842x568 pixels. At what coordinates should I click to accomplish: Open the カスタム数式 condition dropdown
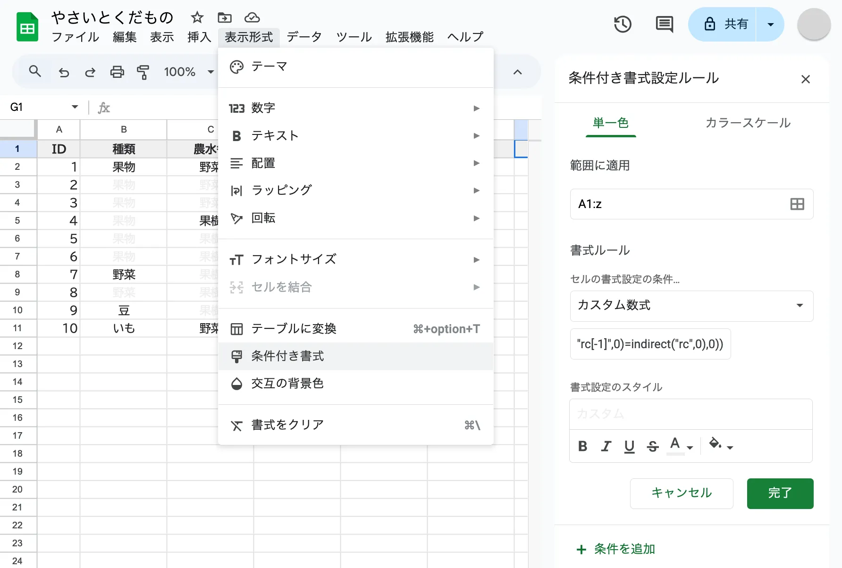691,306
